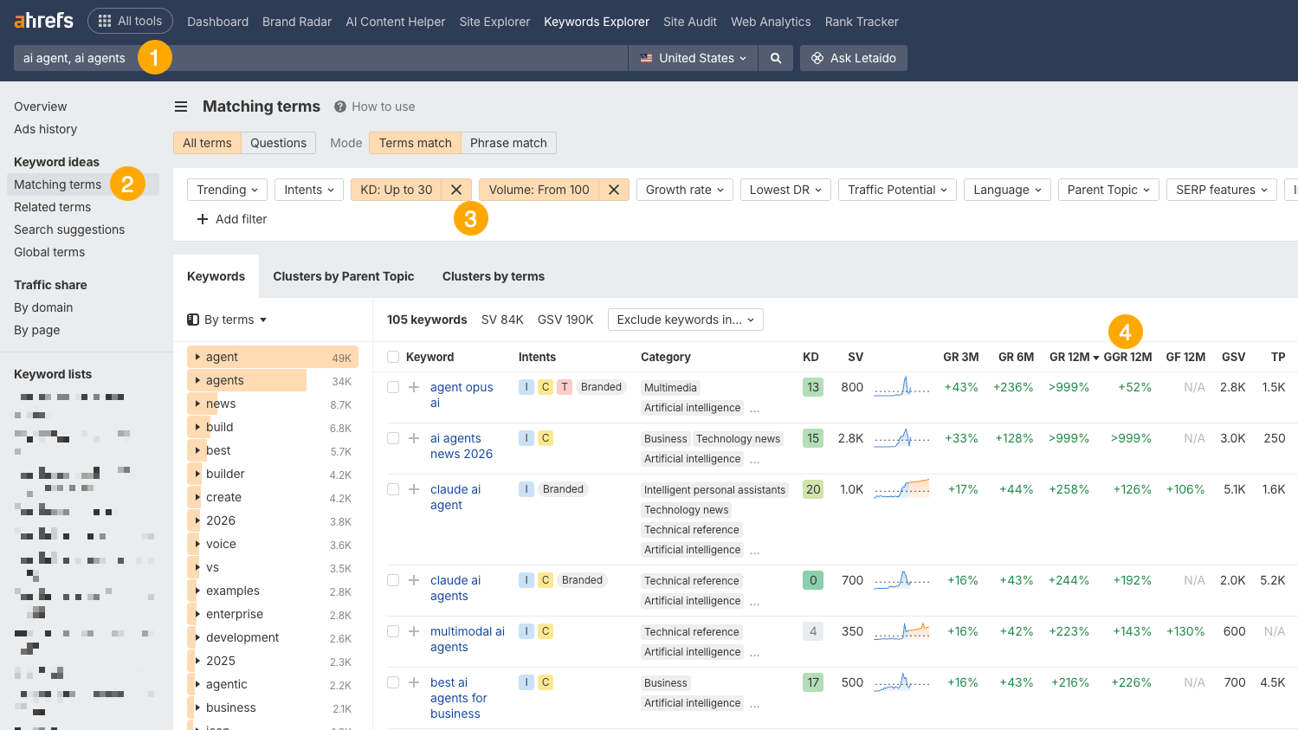
Task: Click the keyword search input field
Action: point(320,58)
